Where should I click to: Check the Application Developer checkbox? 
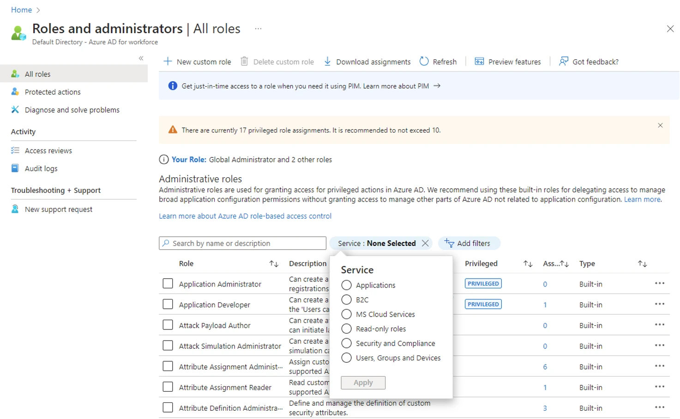(x=168, y=304)
